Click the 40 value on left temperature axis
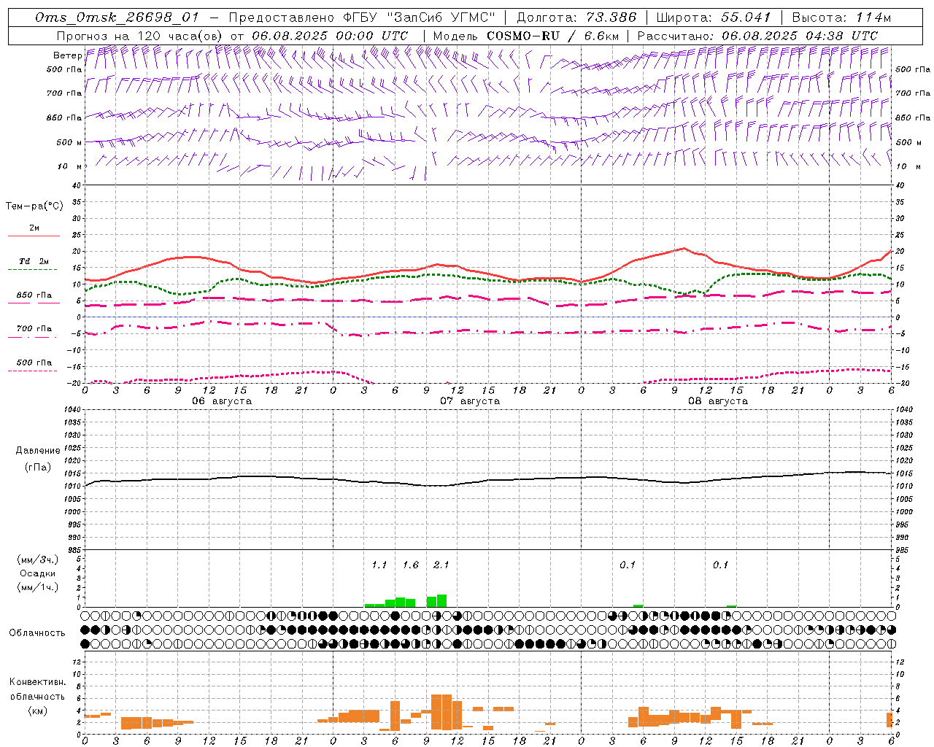Screen dimensions: 934x747 pos(76,185)
